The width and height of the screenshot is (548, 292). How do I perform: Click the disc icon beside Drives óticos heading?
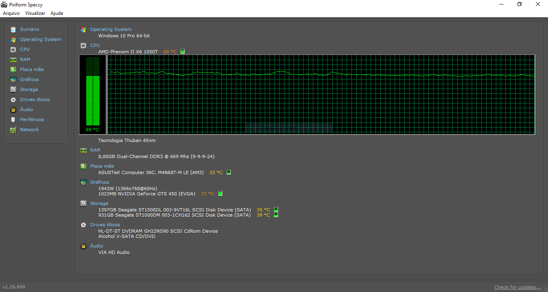click(83, 225)
